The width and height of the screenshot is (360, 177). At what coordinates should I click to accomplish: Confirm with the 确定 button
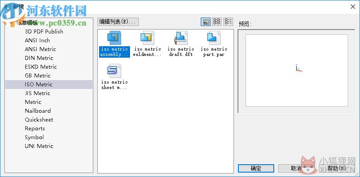[x=256, y=169]
